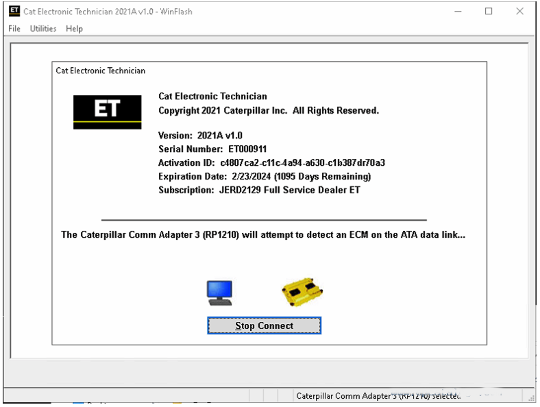The width and height of the screenshot is (540, 407).
Task: Close the WinFlash window
Action: coord(519,12)
